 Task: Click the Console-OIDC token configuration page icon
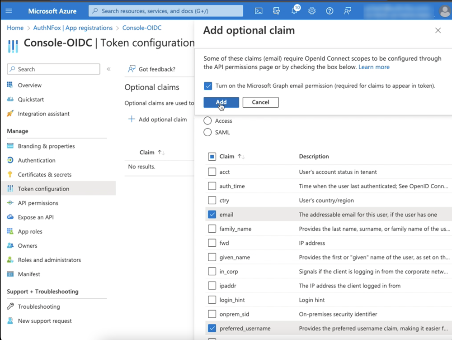click(13, 46)
